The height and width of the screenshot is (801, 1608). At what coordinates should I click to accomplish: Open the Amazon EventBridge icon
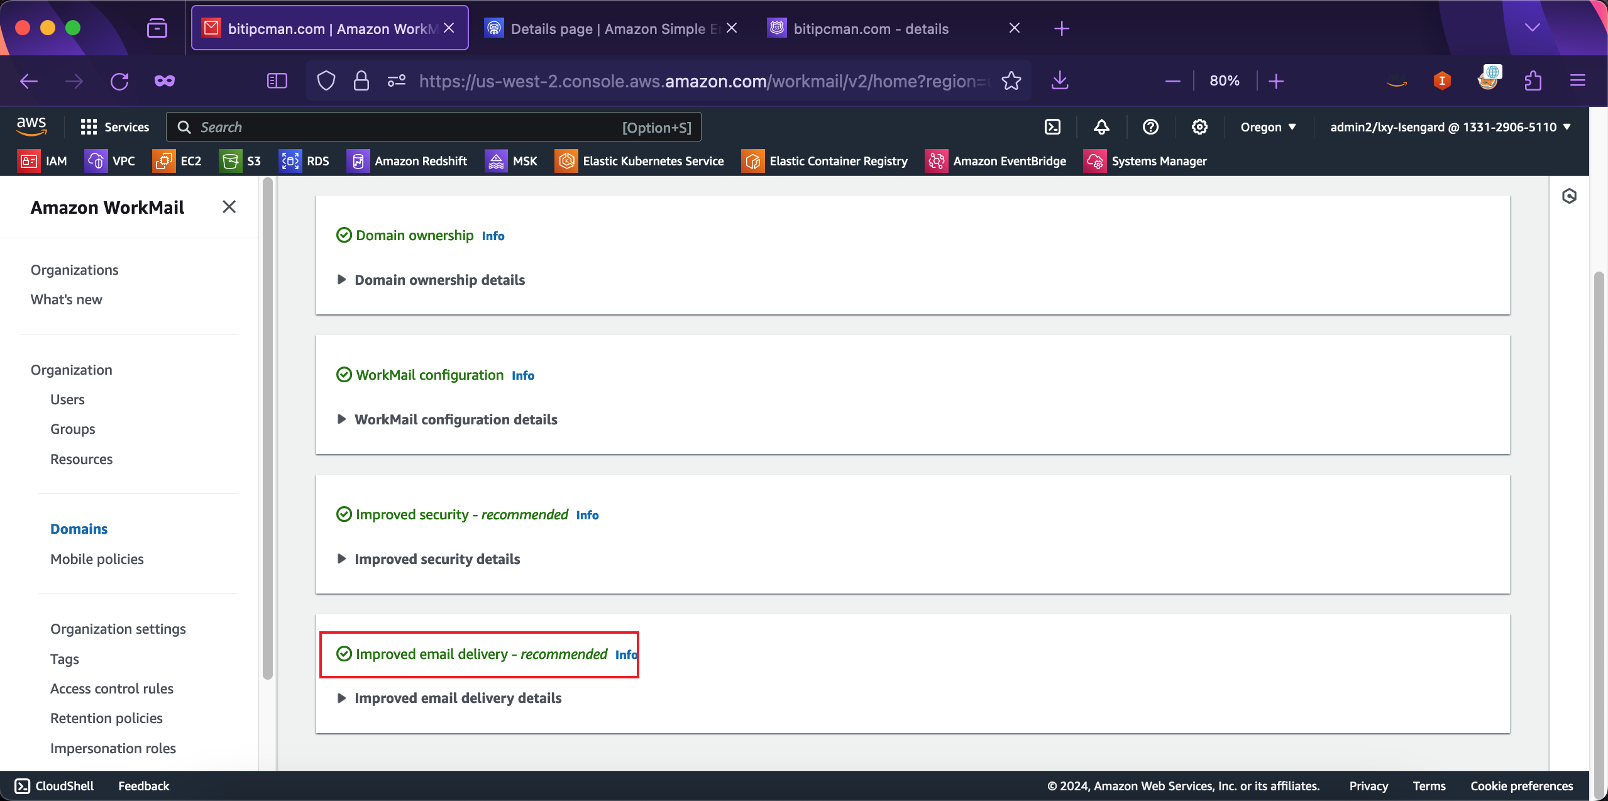936,161
